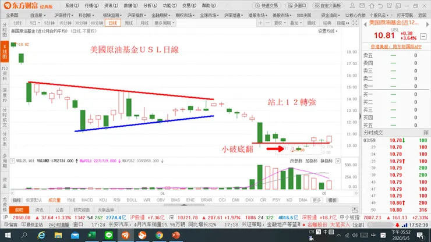The height and width of the screenshot is (242, 431).
Task: Click 换指标 link in VOL panel
Action: tap(327, 161)
